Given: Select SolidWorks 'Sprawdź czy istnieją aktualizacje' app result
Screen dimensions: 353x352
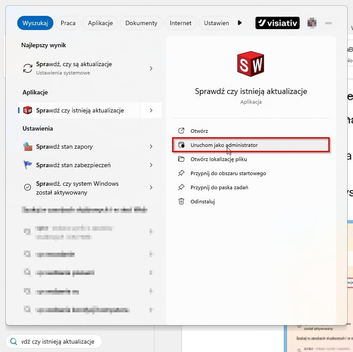Looking at the screenshot, I should [79, 110].
